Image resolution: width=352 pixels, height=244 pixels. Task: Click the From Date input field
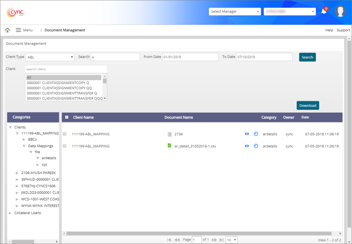click(x=190, y=57)
